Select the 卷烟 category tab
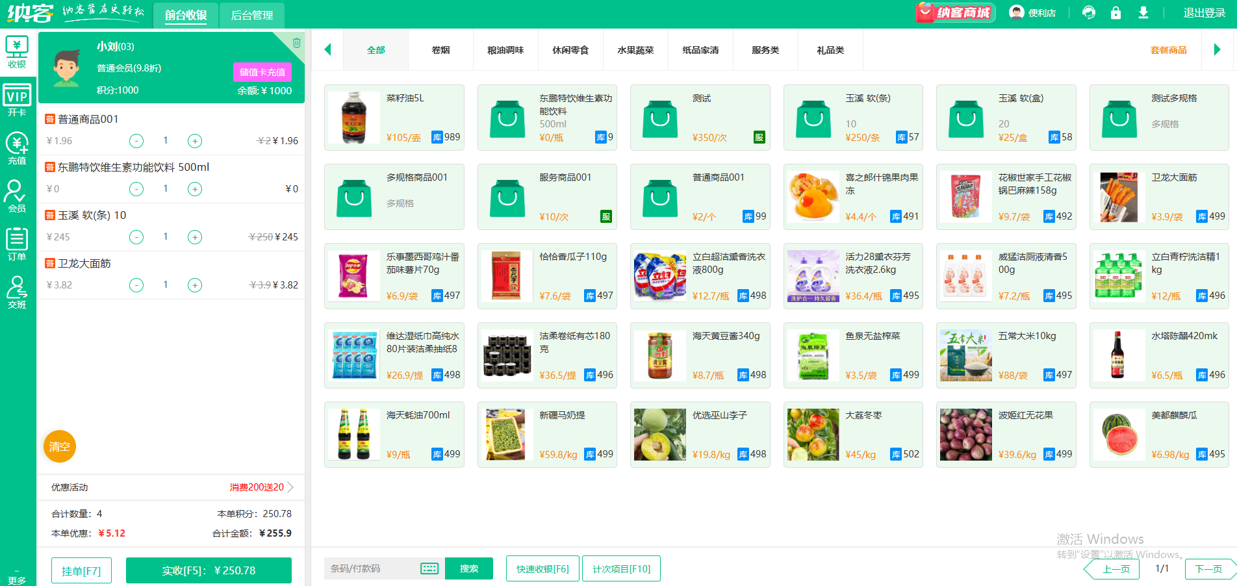The height and width of the screenshot is (586, 1237). [440, 50]
